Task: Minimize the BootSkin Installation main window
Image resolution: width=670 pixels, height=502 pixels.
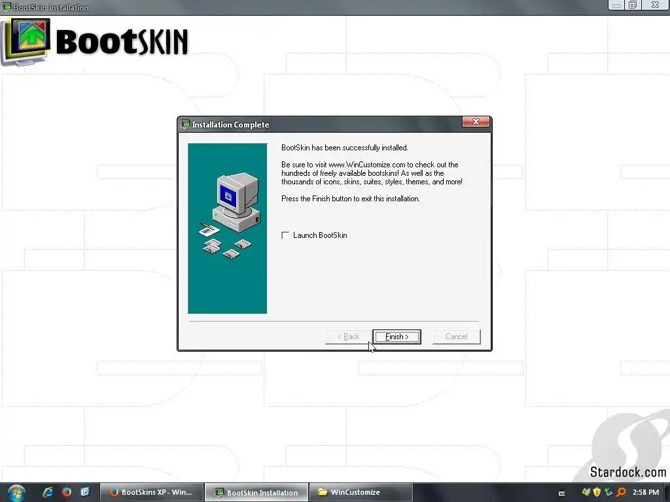Action: pos(616,5)
